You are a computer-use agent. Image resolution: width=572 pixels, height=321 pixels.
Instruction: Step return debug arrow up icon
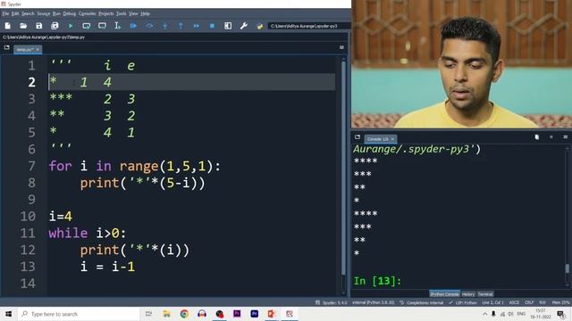(181, 26)
